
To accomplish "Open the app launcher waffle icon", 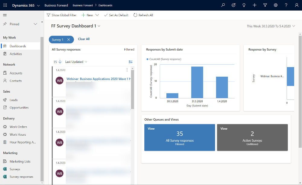I will point(5,5).
